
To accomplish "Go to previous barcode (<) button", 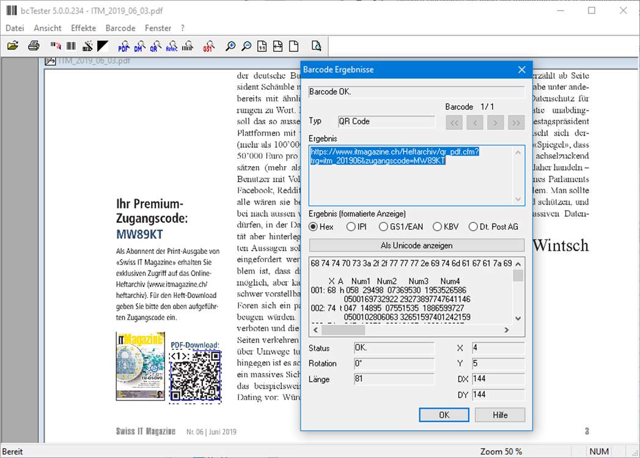I will [475, 122].
